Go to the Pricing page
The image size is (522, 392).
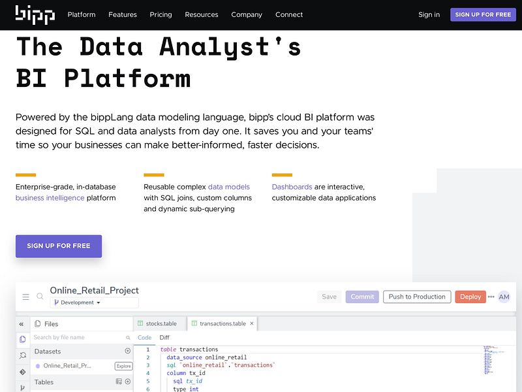coord(161,14)
